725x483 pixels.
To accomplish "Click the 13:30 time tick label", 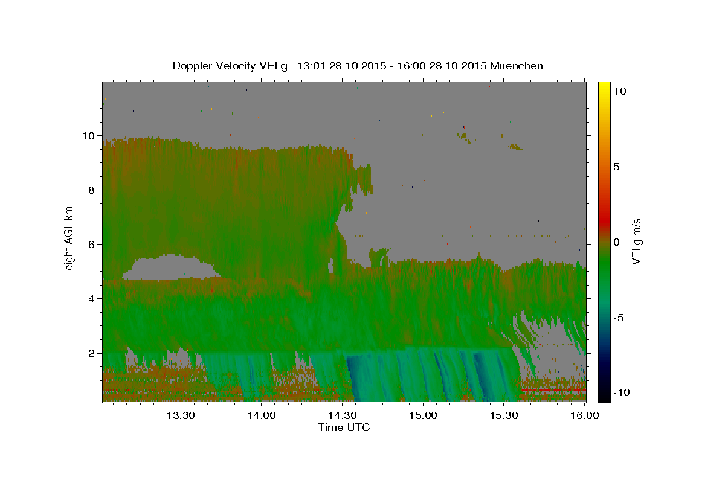I will [x=181, y=416].
